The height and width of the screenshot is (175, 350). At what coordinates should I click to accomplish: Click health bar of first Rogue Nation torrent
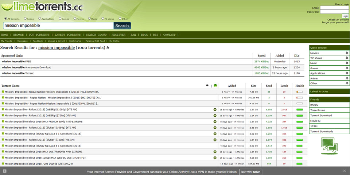(x=300, y=92)
